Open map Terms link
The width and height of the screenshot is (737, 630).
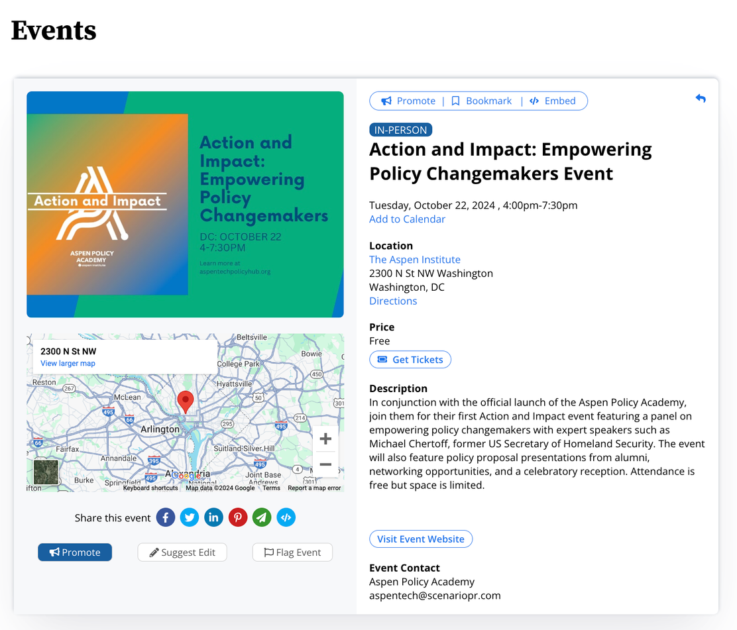271,488
